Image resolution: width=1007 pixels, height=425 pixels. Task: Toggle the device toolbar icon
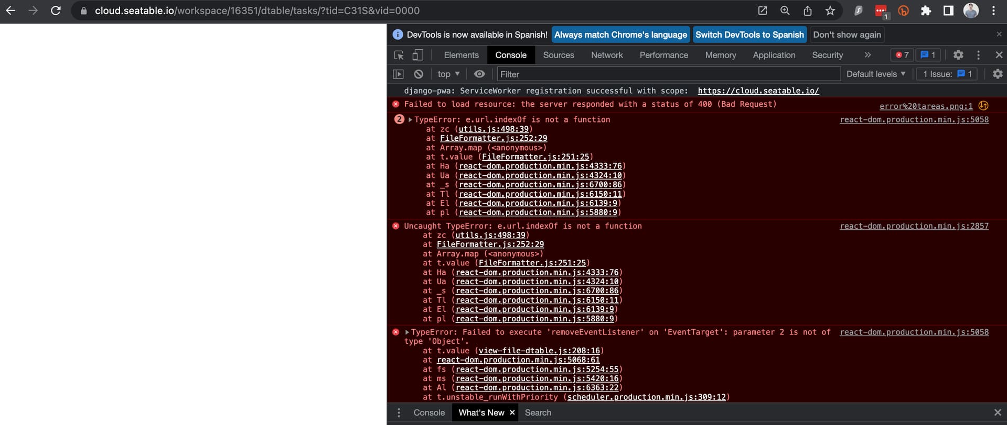click(417, 55)
